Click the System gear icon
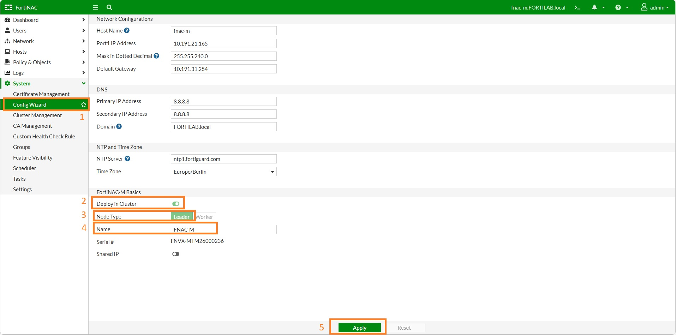The image size is (676, 335). pos(7,84)
